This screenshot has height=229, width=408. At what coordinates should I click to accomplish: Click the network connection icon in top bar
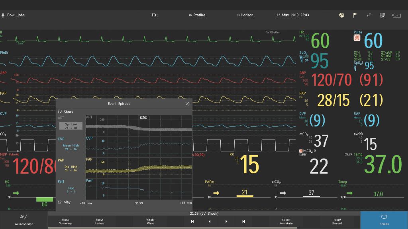click(x=369, y=15)
